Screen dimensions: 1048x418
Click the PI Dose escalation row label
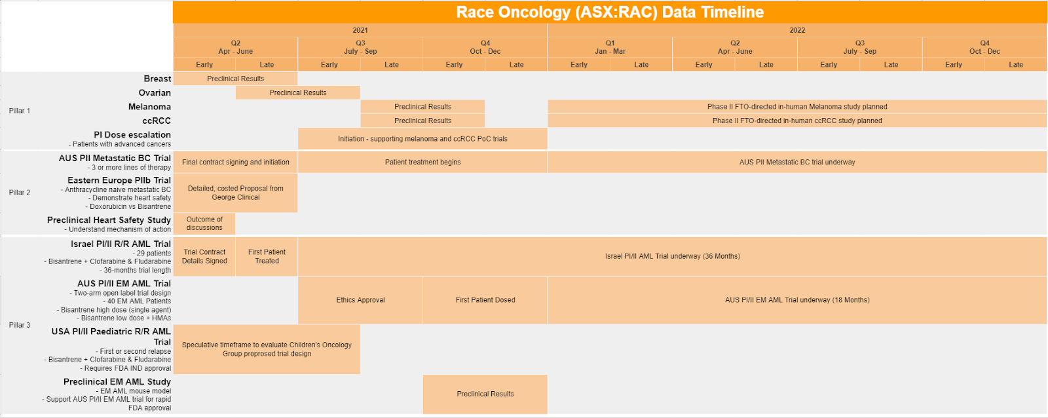point(132,134)
